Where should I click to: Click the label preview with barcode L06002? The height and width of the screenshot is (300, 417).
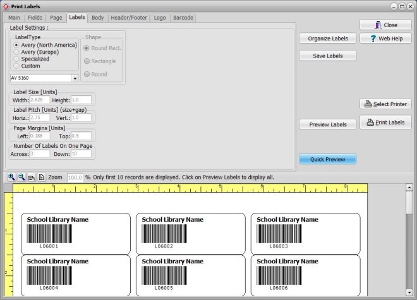click(x=191, y=234)
